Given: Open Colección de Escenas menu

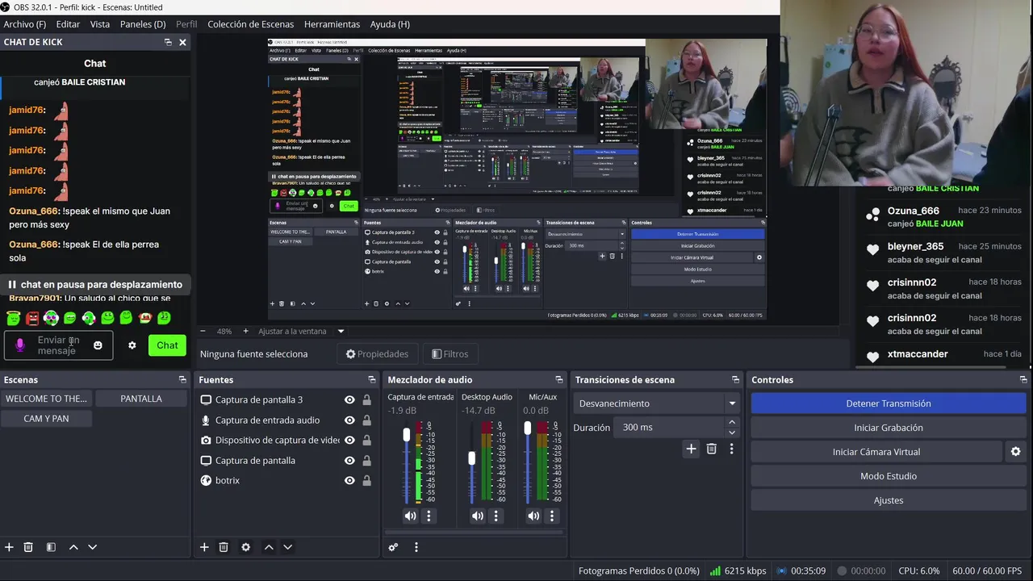Looking at the screenshot, I should coord(251,24).
